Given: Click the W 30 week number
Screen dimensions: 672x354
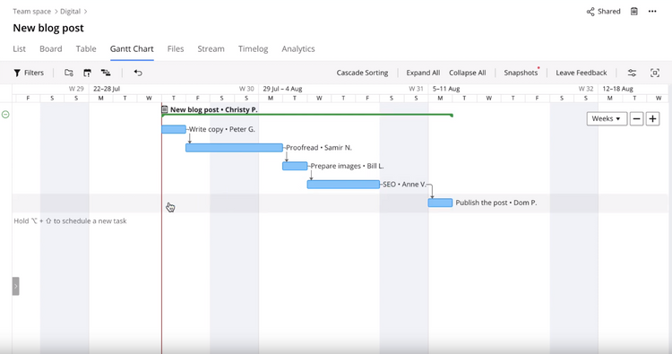Looking at the screenshot, I should 246,89.
